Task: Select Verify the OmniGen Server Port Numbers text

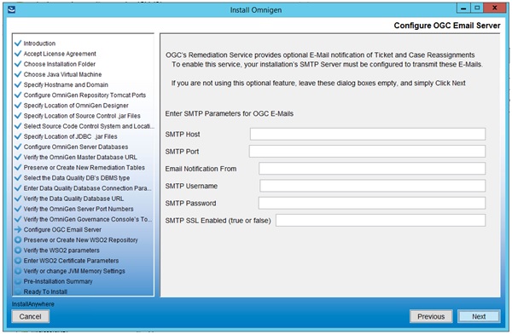Action: (x=79, y=209)
